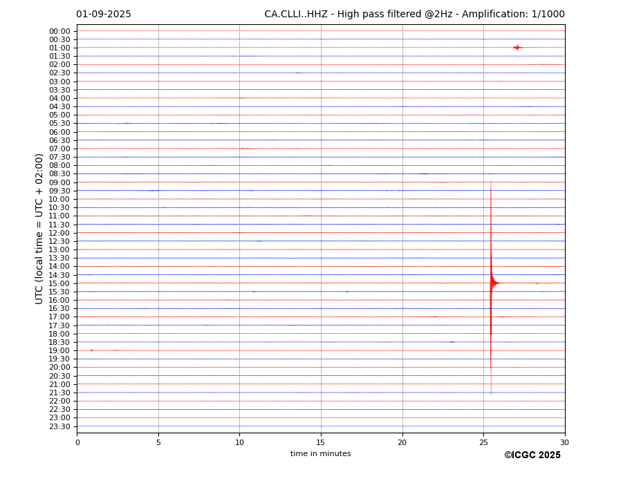Click the 18:30 row label
This screenshot has height=481, width=641.
tap(59, 343)
